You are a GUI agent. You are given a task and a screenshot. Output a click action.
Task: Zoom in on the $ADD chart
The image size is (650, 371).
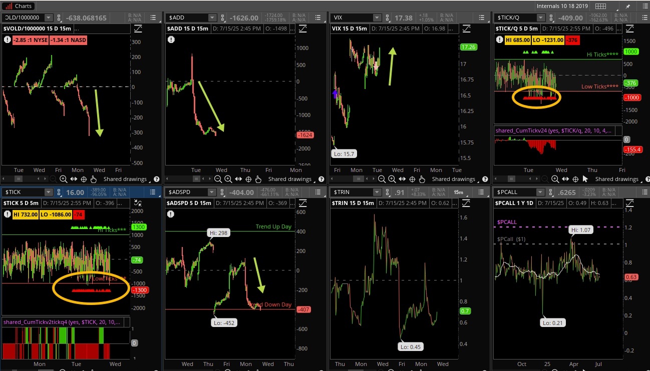coord(228,179)
